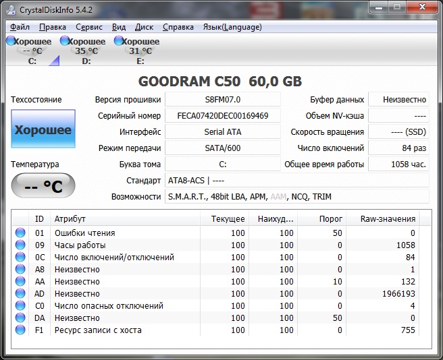This screenshot has height=360, width=443.
Task: Click the Raw-значения column header
Action: click(382, 218)
